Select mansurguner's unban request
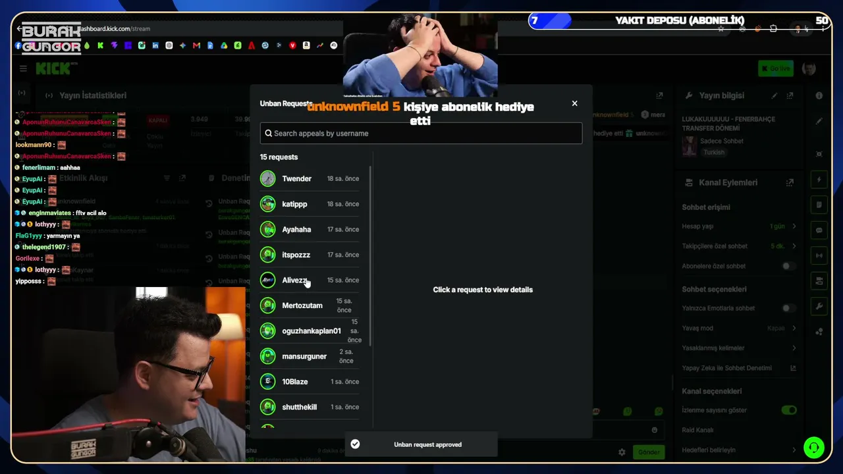This screenshot has width=843, height=474. [310, 356]
